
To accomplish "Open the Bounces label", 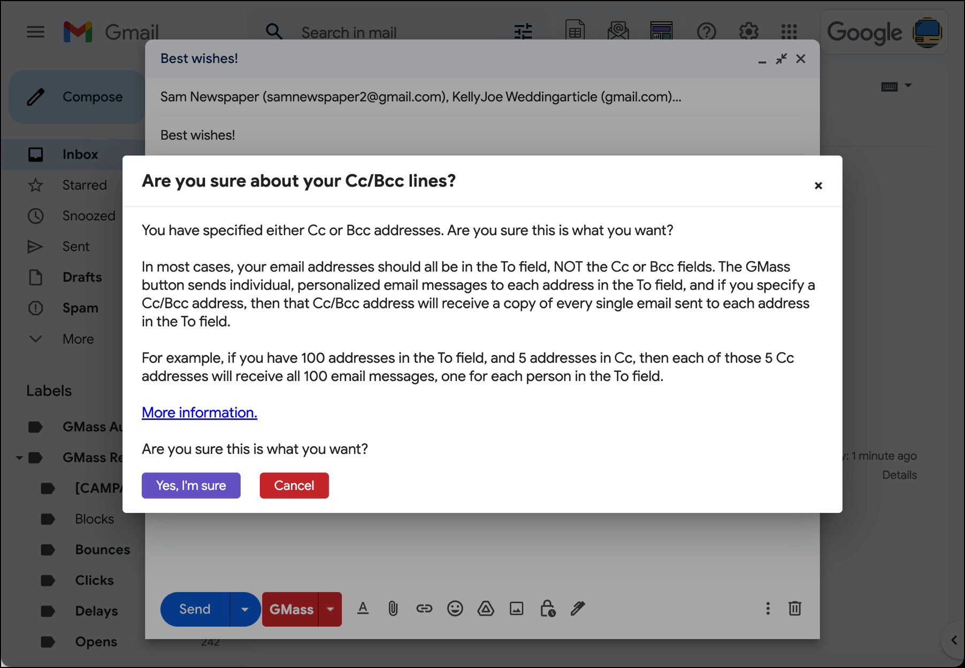I will click(x=102, y=549).
